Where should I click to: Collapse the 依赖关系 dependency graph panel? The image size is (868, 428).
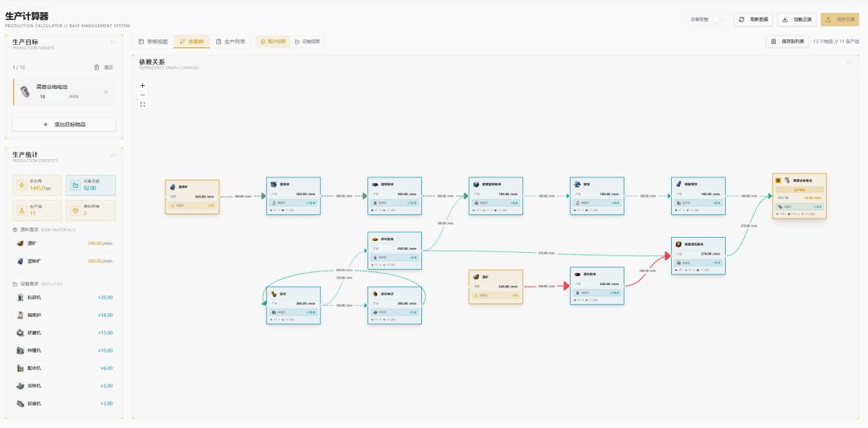[850, 63]
